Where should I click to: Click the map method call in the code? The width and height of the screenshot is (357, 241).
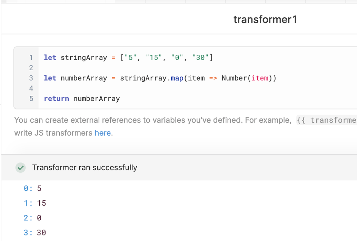point(177,78)
